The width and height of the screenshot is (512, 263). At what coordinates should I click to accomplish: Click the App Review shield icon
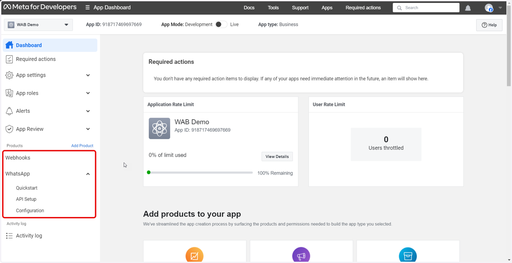(9, 129)
